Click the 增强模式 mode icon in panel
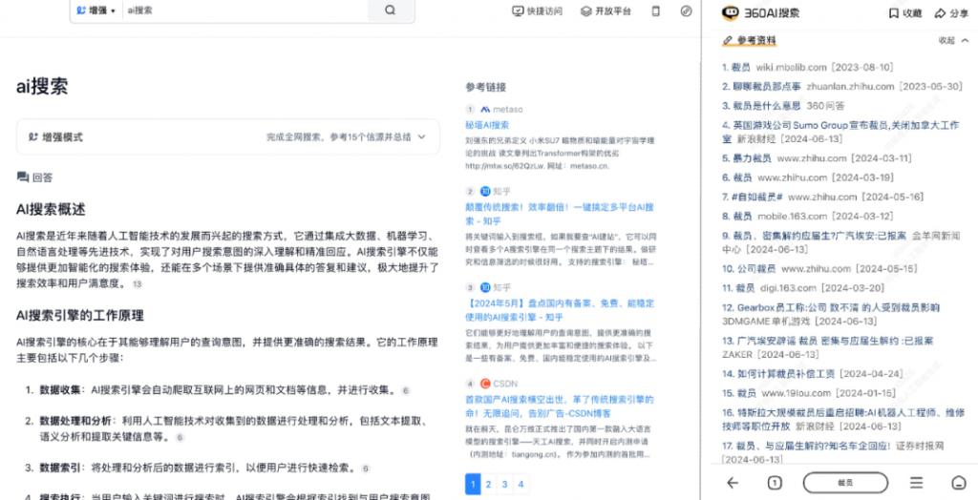 click(x=33, y=137)
